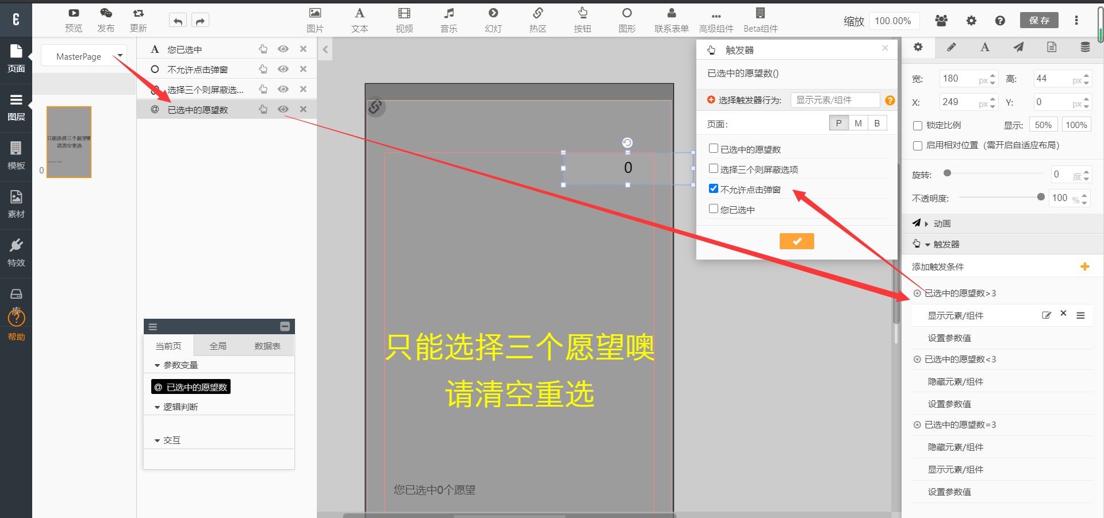Check the 选择三个则屏蔽选项 checkbox
The width and height of the screenshot is (1104, 518).
[714, 169]
